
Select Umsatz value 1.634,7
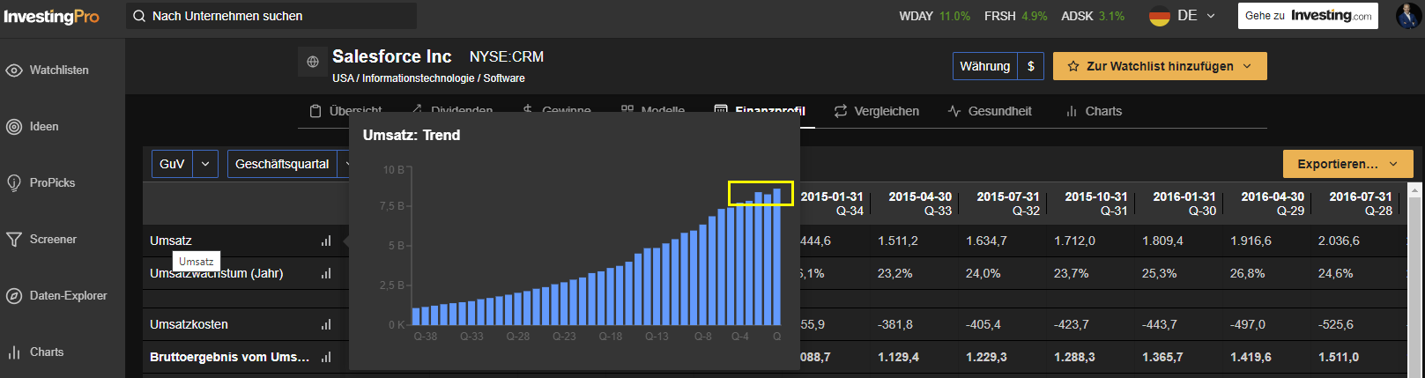tap(986, 241)
